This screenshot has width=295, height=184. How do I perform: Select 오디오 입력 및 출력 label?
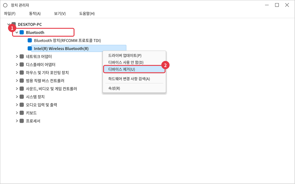tap(41, 105)
